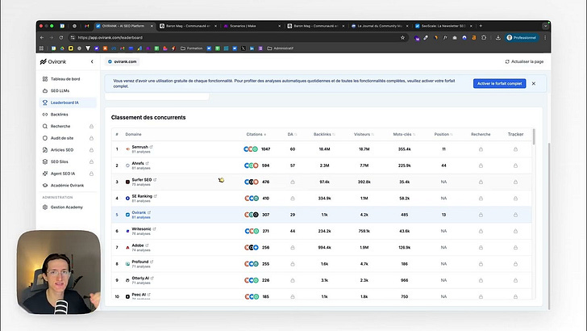Click Ovirank citation LLM icons

[x=252, y=215]
